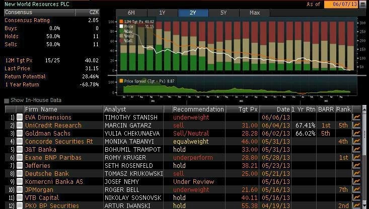369x209 pixels.
Task: Click the Consensus Rating label
Action: (27, 20)
